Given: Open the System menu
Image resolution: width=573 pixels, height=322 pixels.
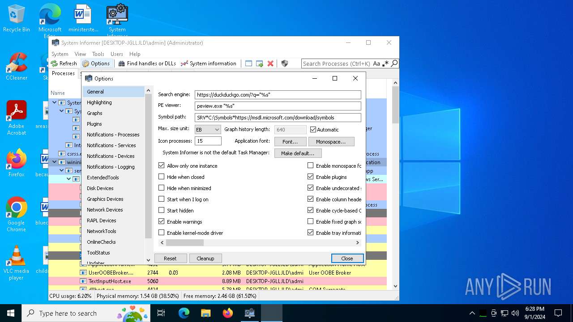Looking at the screenshot, I should [60, 54].
